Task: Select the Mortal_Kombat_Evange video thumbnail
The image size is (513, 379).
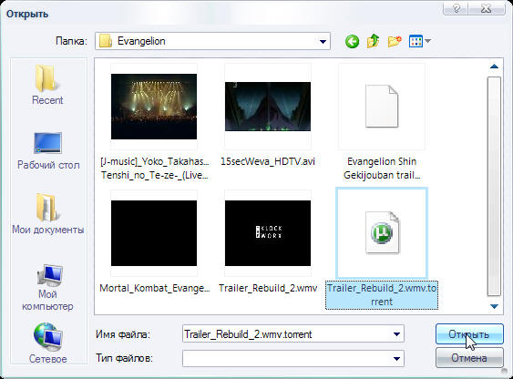Action: 154,233
